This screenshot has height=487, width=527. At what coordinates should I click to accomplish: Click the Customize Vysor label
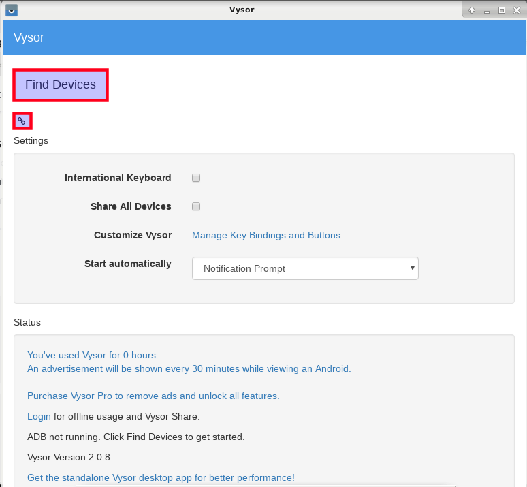coord(133,235)
